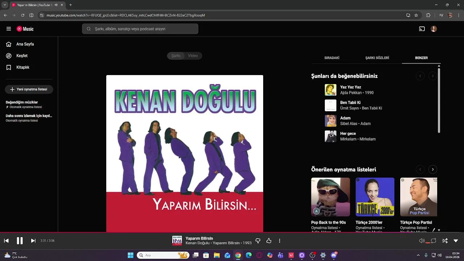Open the Chrome extensions puzzle icon

(x=428, y=15)
